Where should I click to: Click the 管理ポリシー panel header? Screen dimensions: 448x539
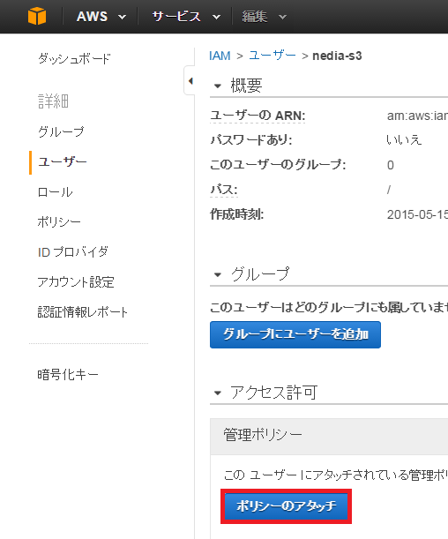(x=329, y=436)
